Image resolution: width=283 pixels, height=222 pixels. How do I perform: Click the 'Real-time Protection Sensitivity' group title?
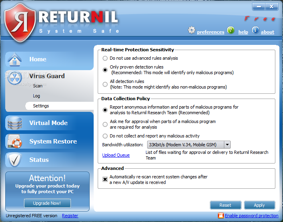[137, 50]
